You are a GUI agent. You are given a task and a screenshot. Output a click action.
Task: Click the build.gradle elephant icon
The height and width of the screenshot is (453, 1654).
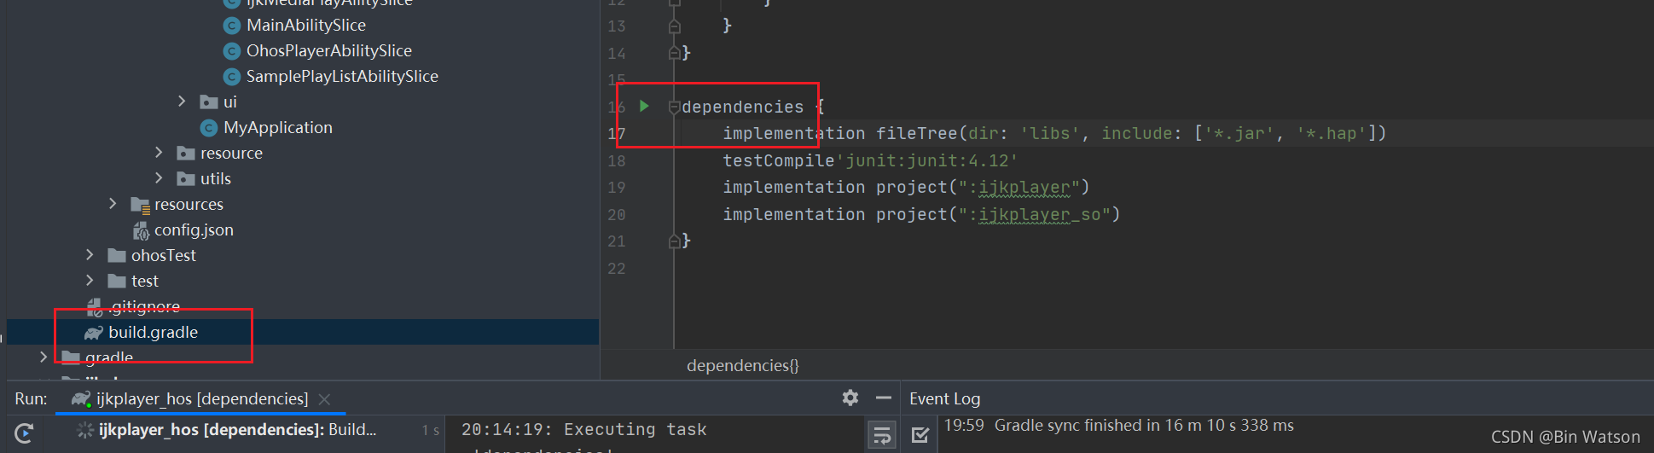tap(94, 333)
